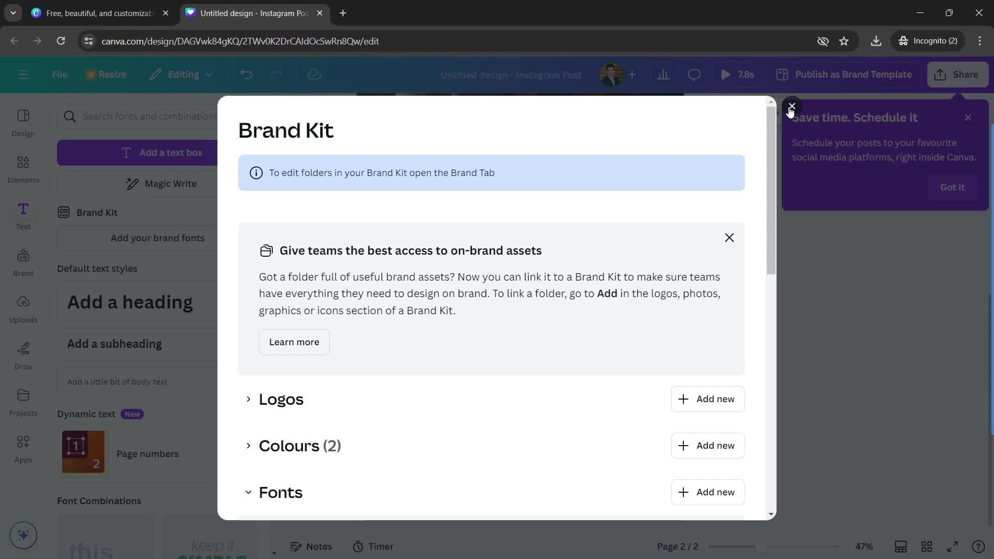
Task: Expand the Fonts section chevron
Action: pyautogui.click(x=248, y=492)
